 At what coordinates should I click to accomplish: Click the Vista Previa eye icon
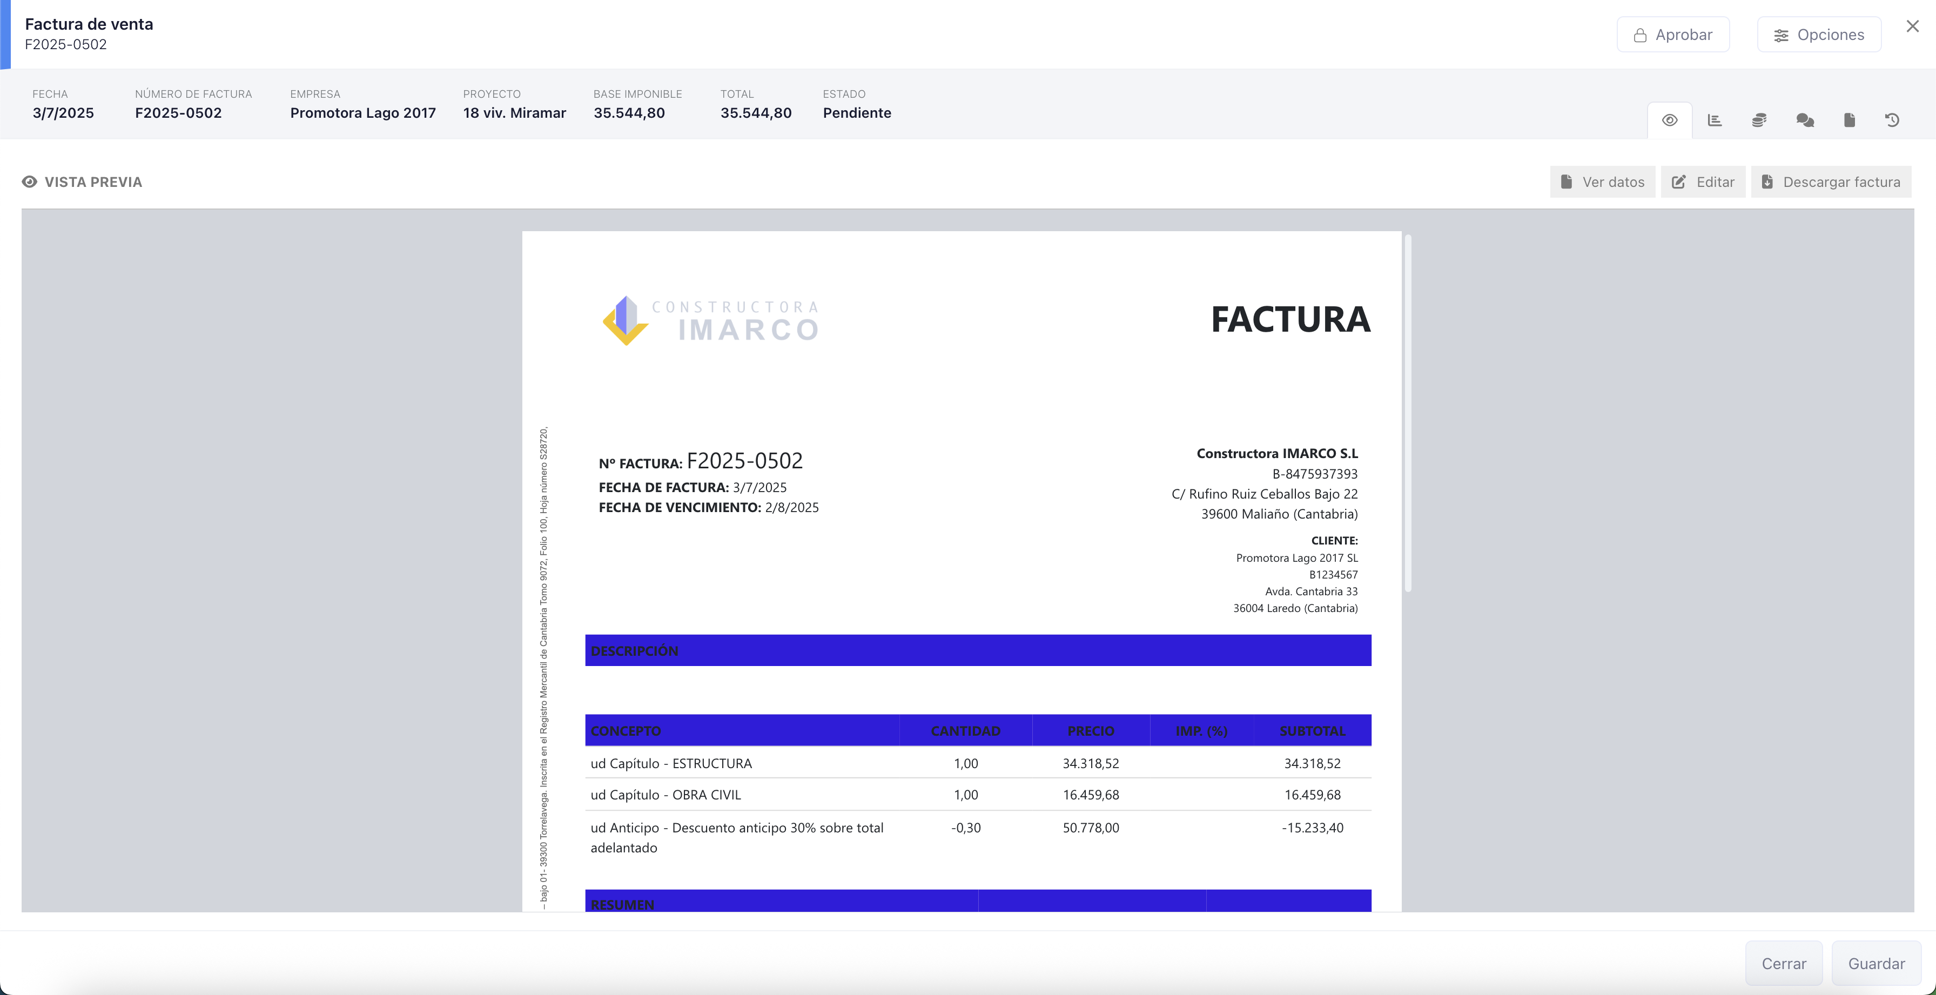coord(29,182)
